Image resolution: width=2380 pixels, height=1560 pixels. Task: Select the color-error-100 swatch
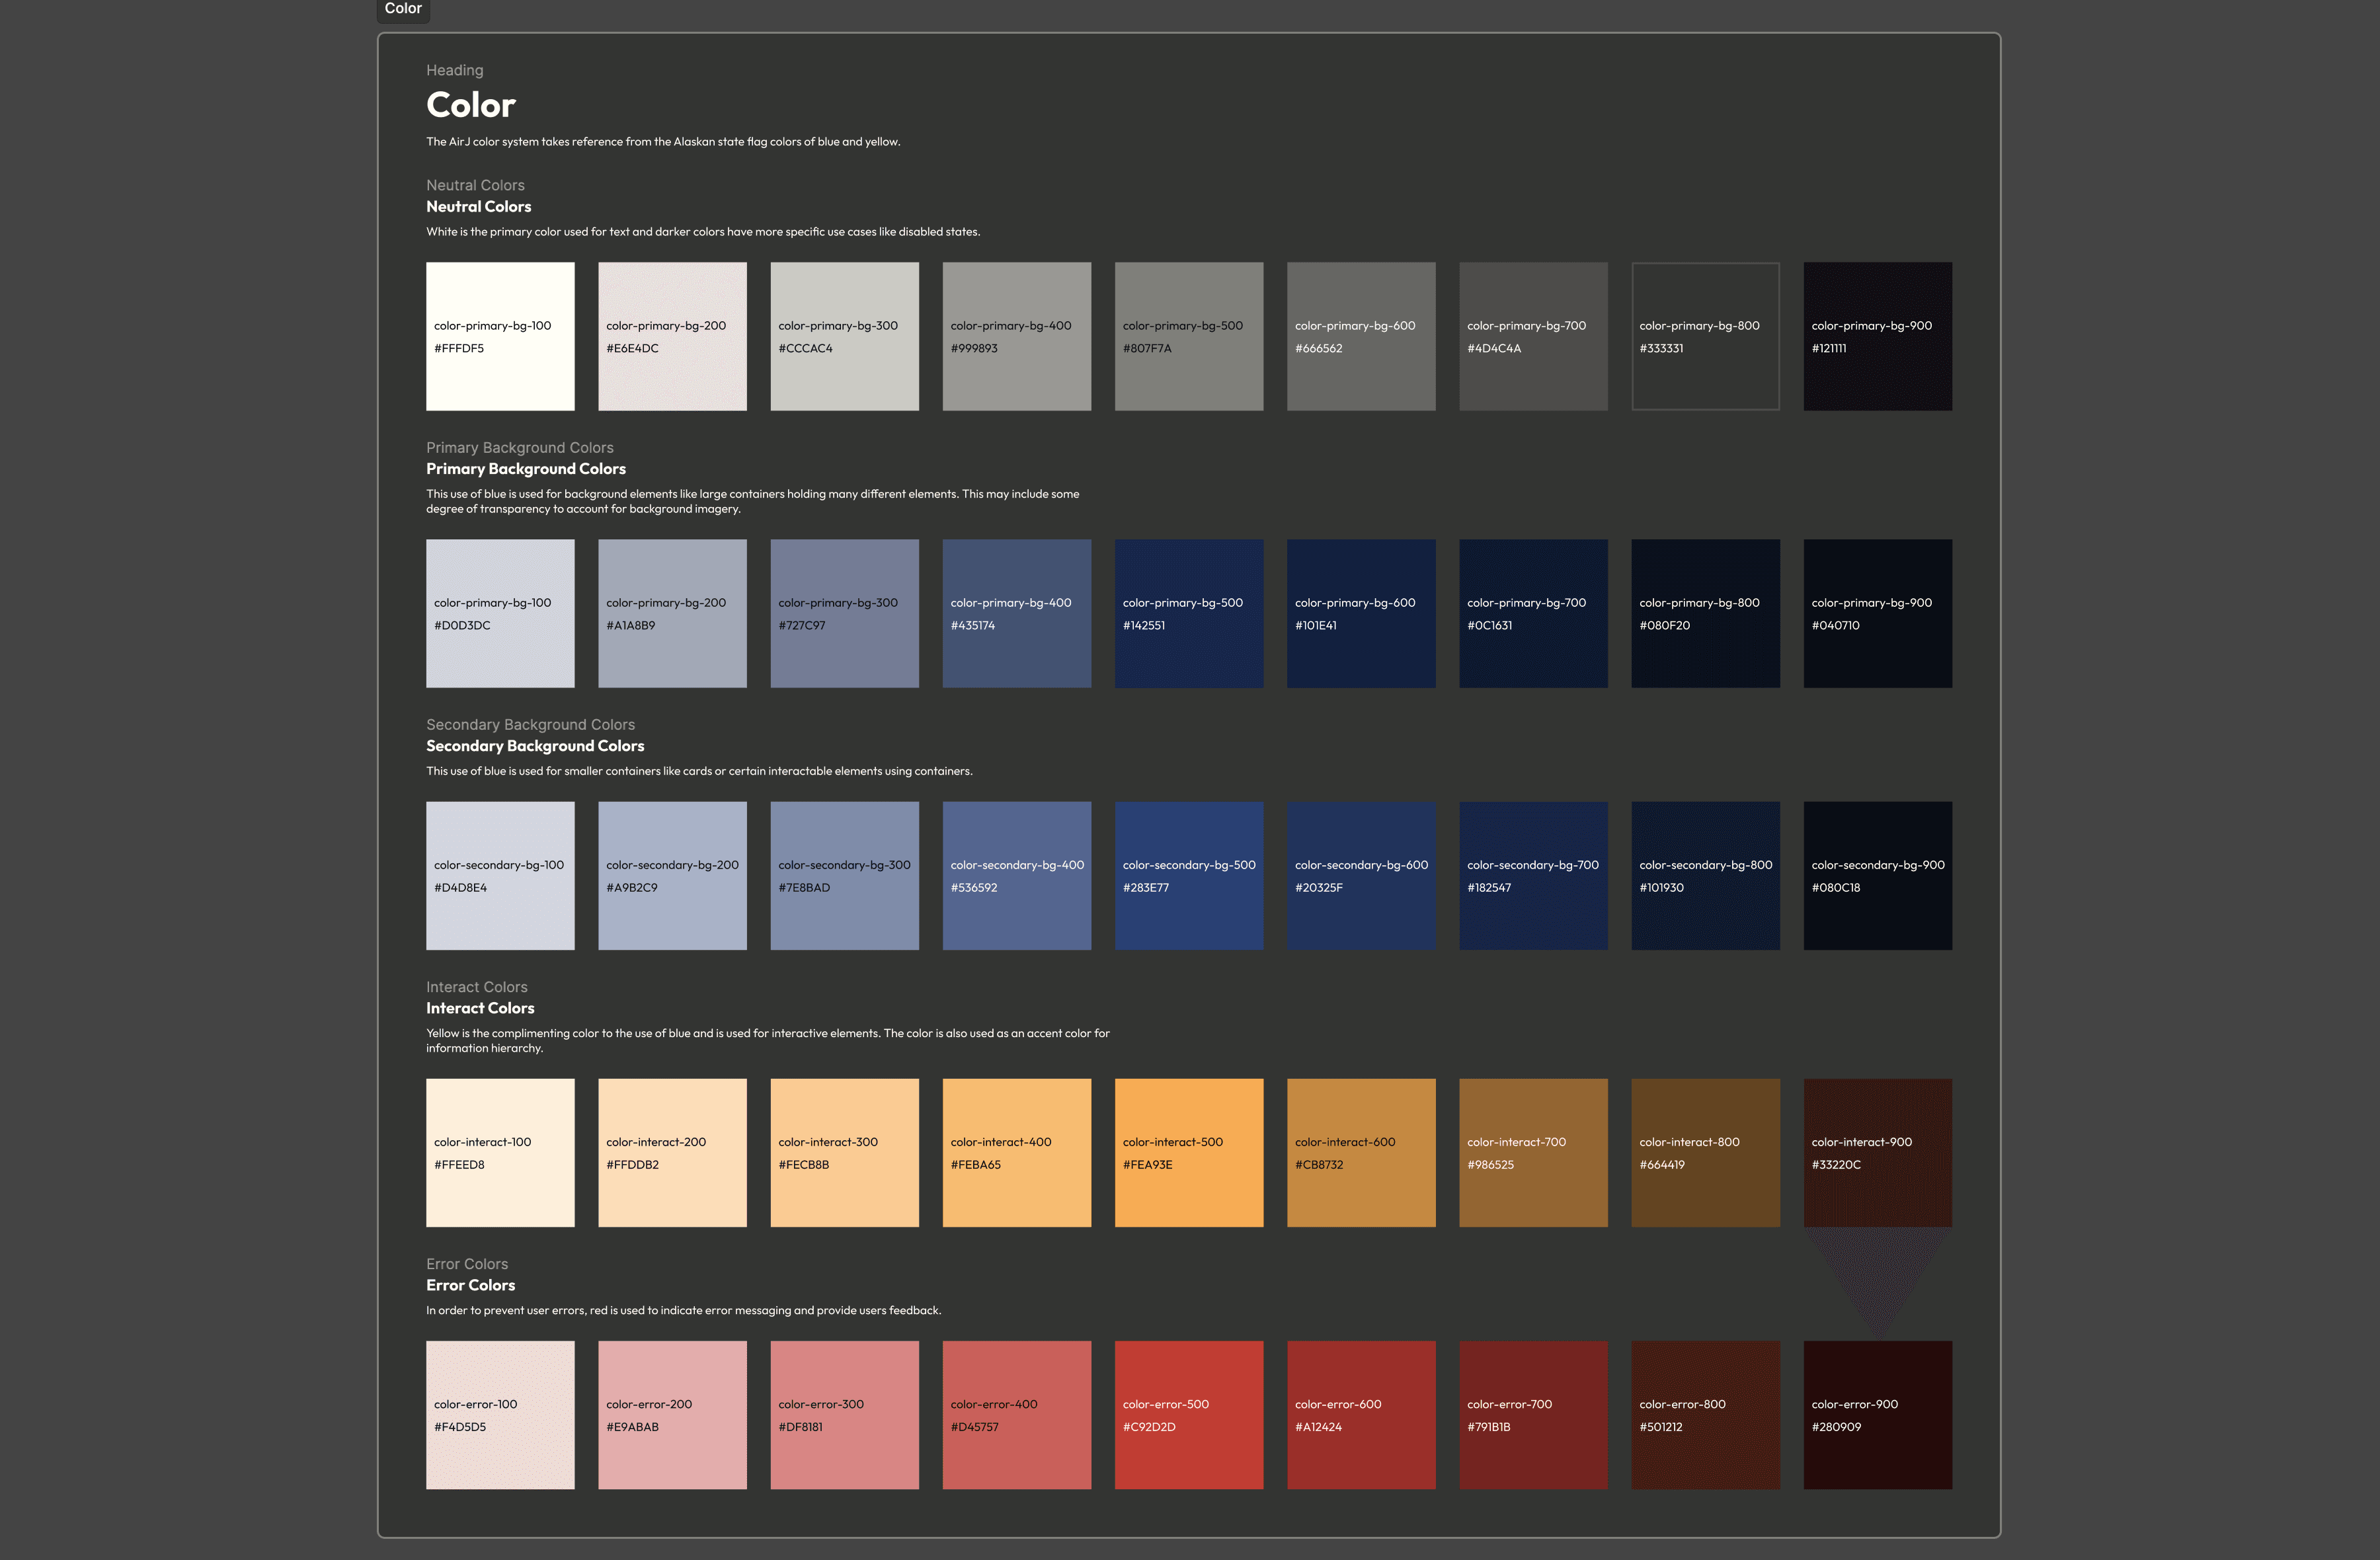(x=500, y=1415)
